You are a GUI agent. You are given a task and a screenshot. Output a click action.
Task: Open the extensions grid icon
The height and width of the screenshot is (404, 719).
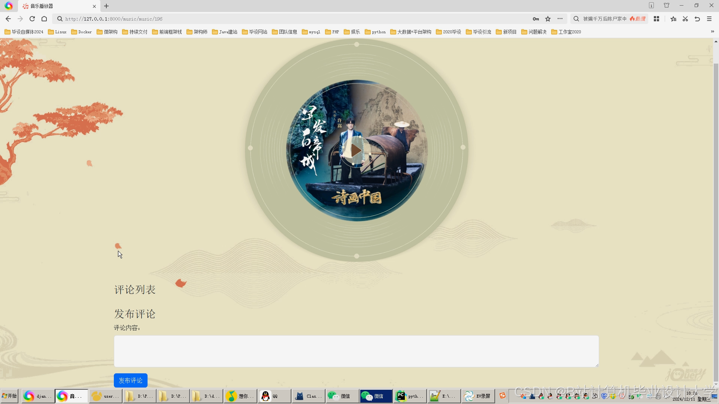(656, 19)
